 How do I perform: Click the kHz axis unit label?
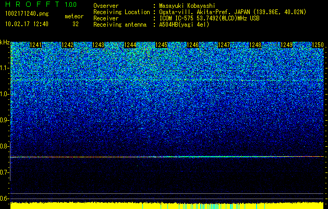(5, 42)
